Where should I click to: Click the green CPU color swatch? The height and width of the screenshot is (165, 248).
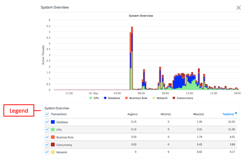tap(53, 130)
